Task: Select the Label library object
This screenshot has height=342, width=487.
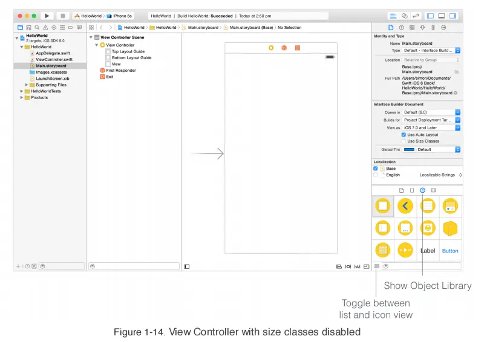Action: coord(428,251)
